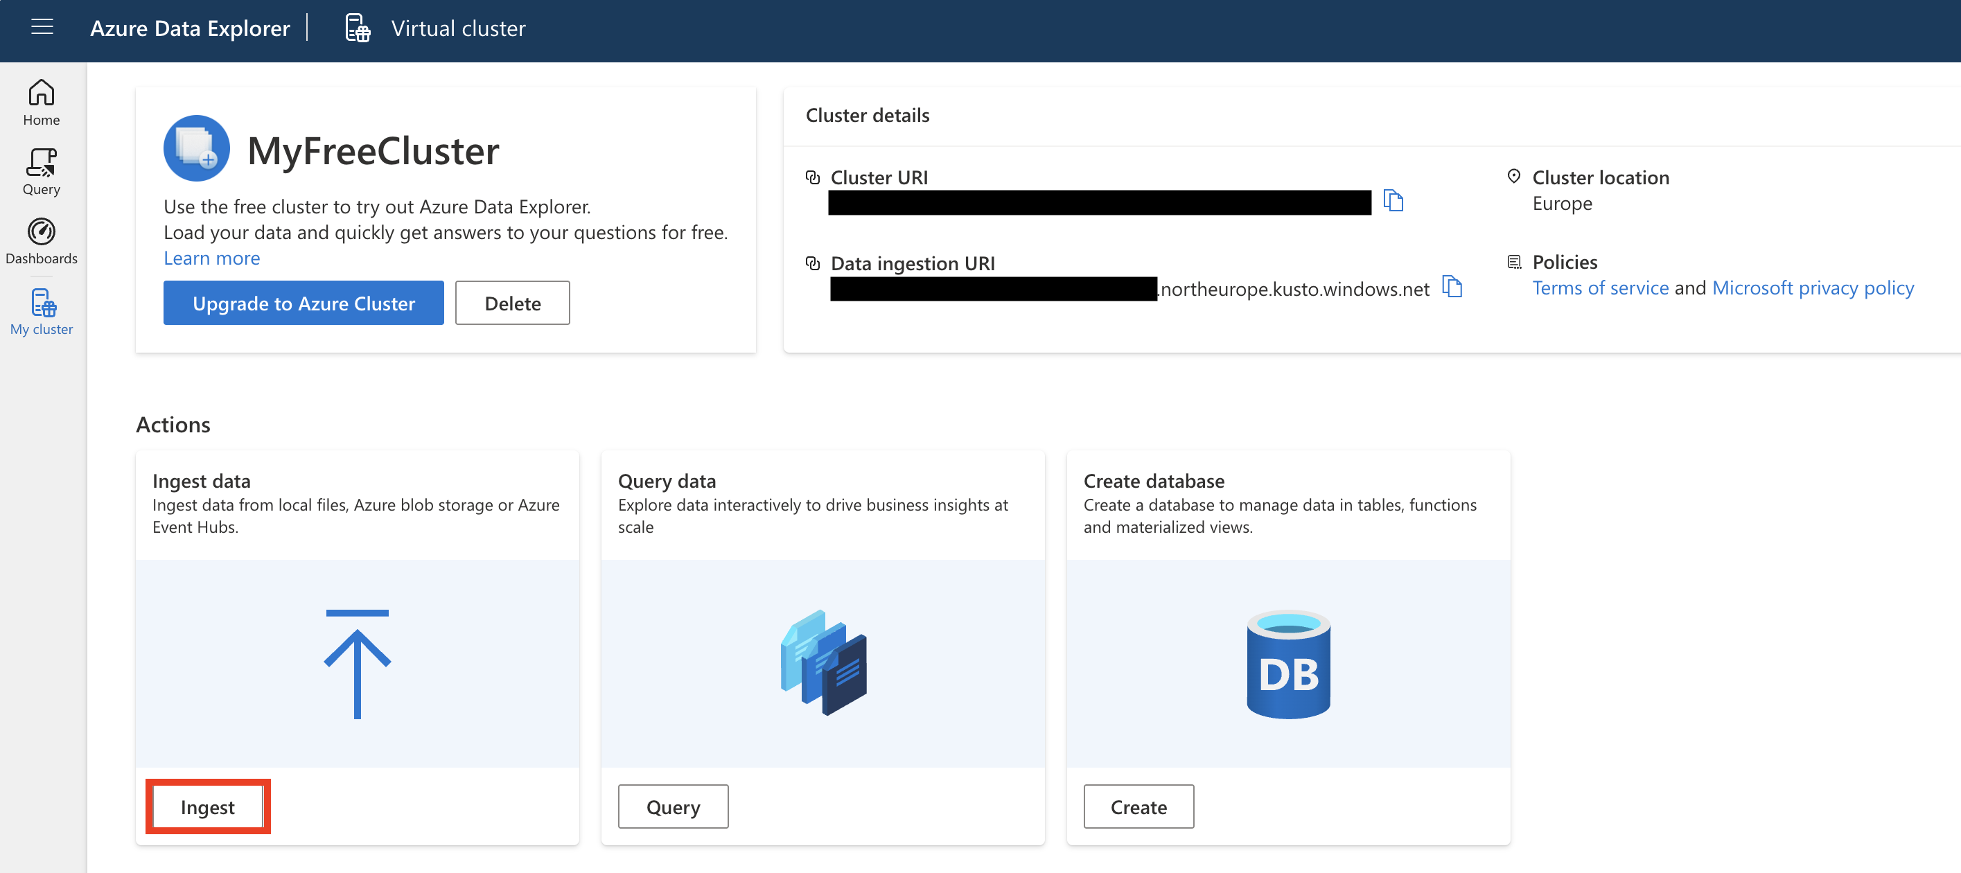Click the Create button for new database
The image size is (1961, 873).
pyautogui.click(x=1138, y=806)
